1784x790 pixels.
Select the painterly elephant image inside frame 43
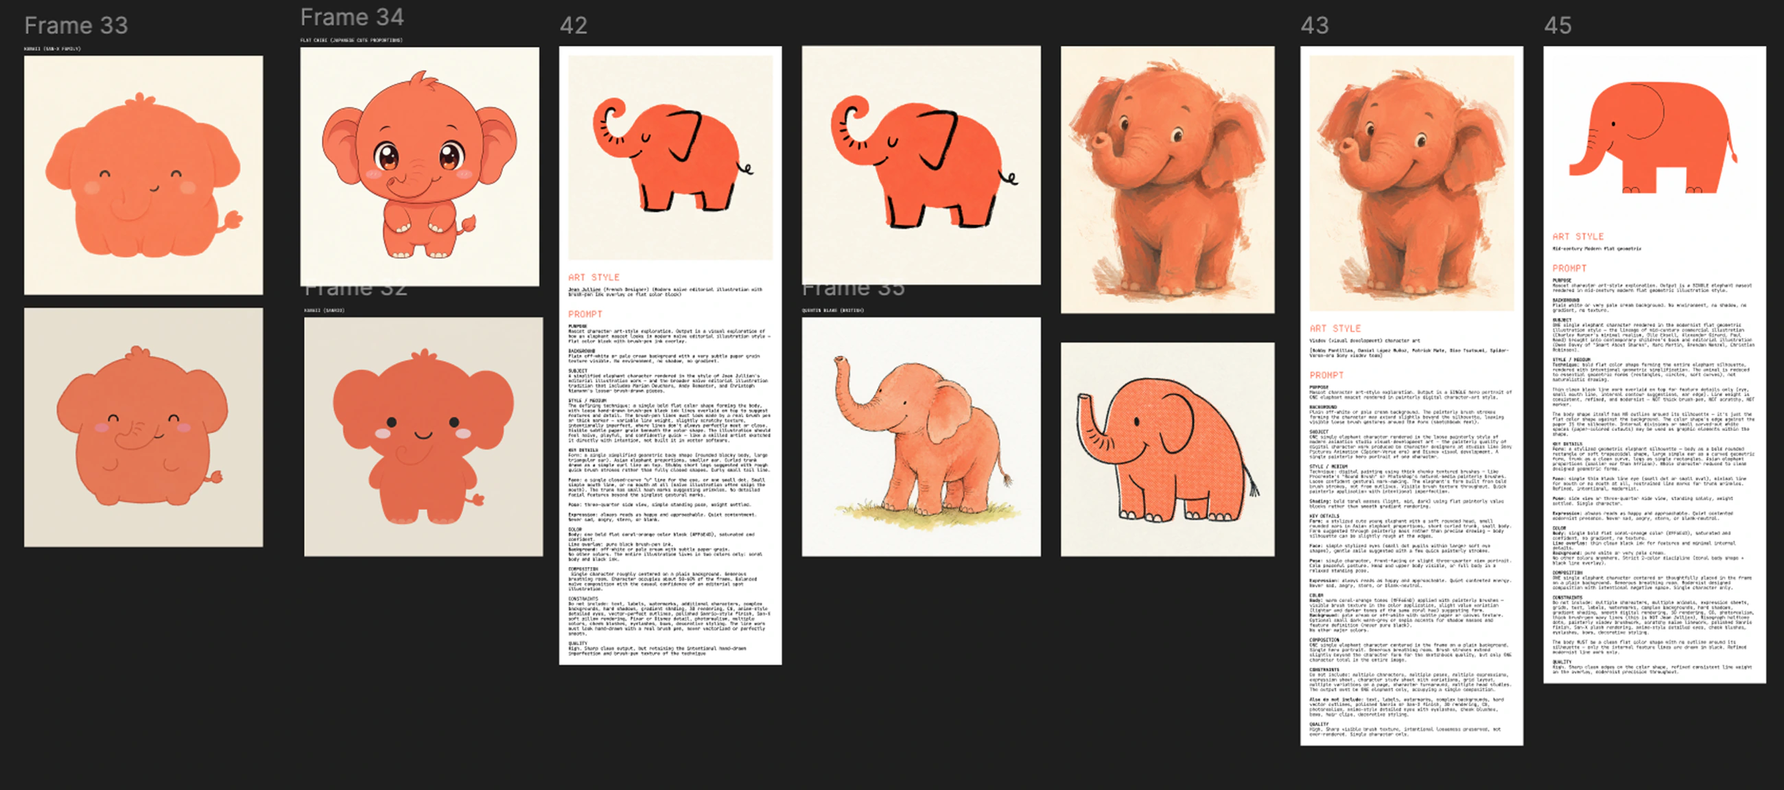tap(1411, 184)
